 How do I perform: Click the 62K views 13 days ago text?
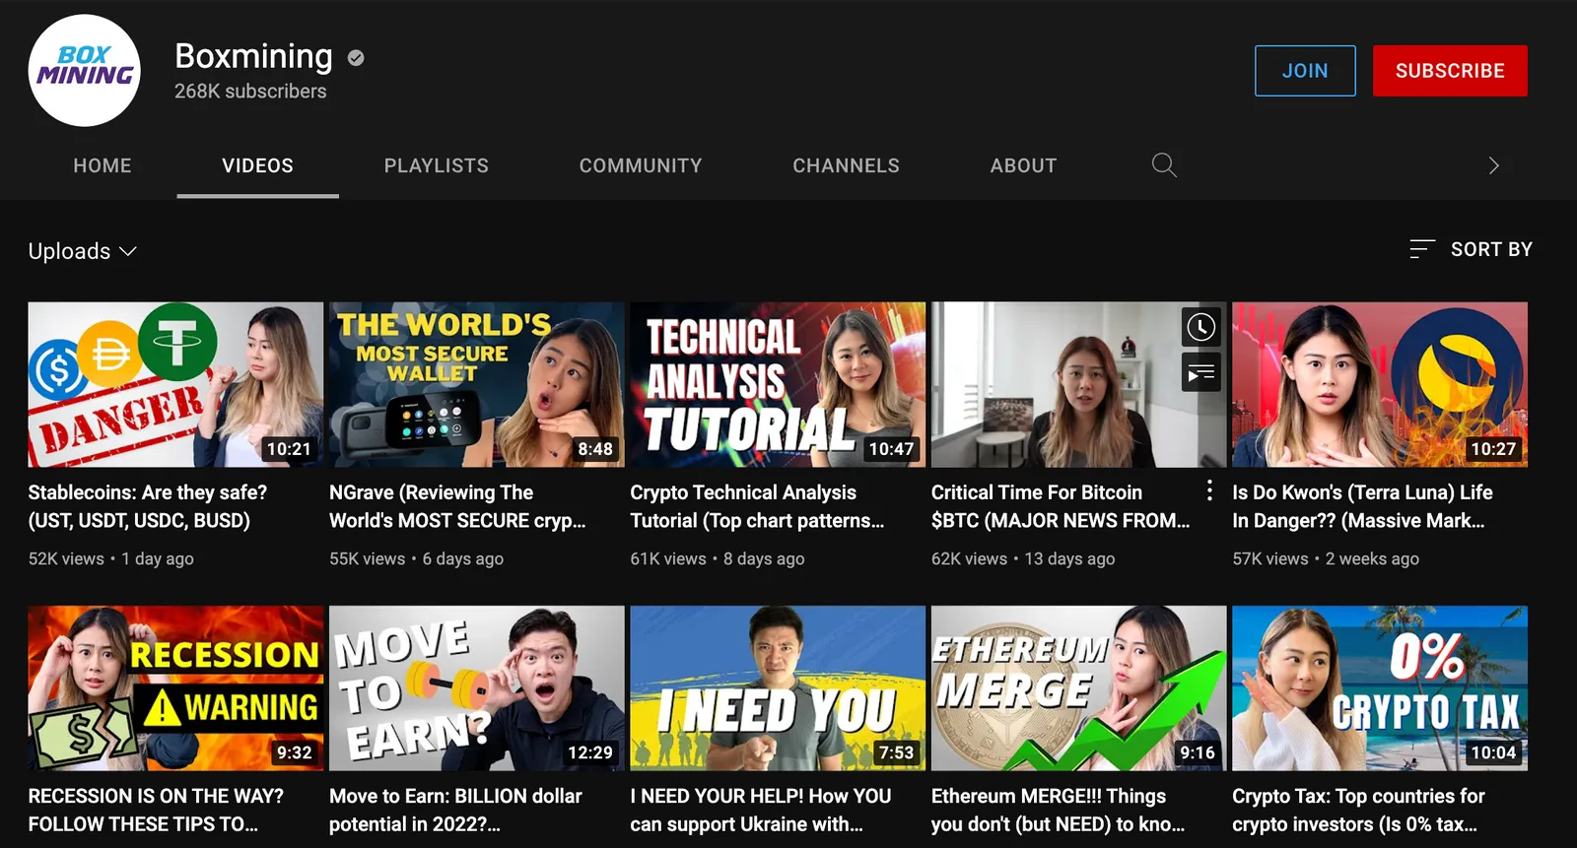pos(1023,558)
